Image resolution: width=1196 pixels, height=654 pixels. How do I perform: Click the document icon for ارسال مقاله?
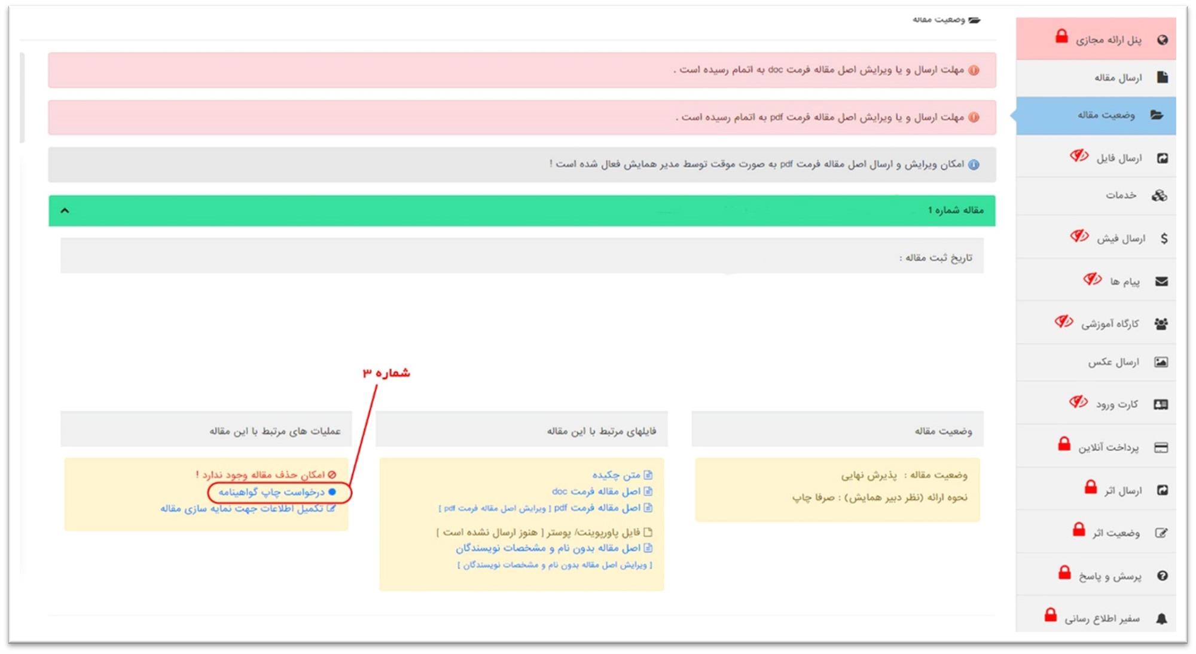(1162, 77)
